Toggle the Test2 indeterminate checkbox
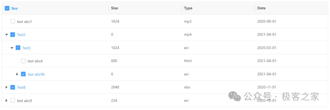This screenshot has height=110, width=330. tap(13, 35)
